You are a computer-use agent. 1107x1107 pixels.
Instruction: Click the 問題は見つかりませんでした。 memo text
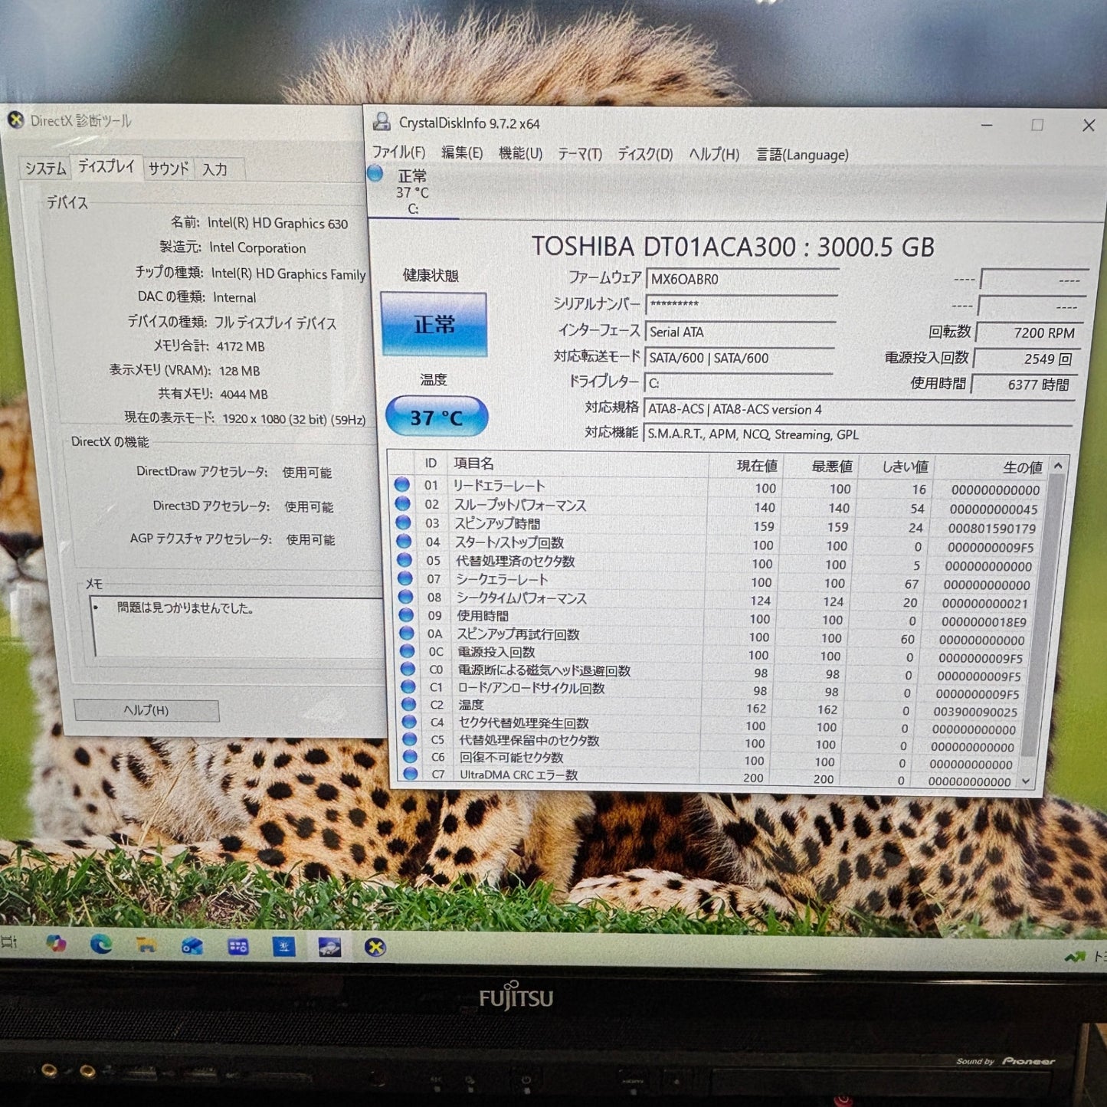coord(185,607)
